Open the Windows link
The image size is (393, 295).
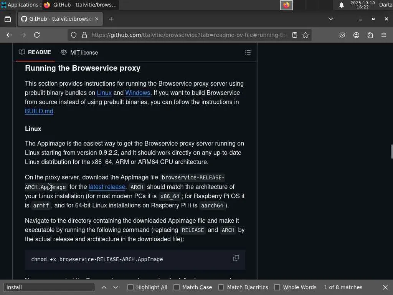(x=138, y=93)
